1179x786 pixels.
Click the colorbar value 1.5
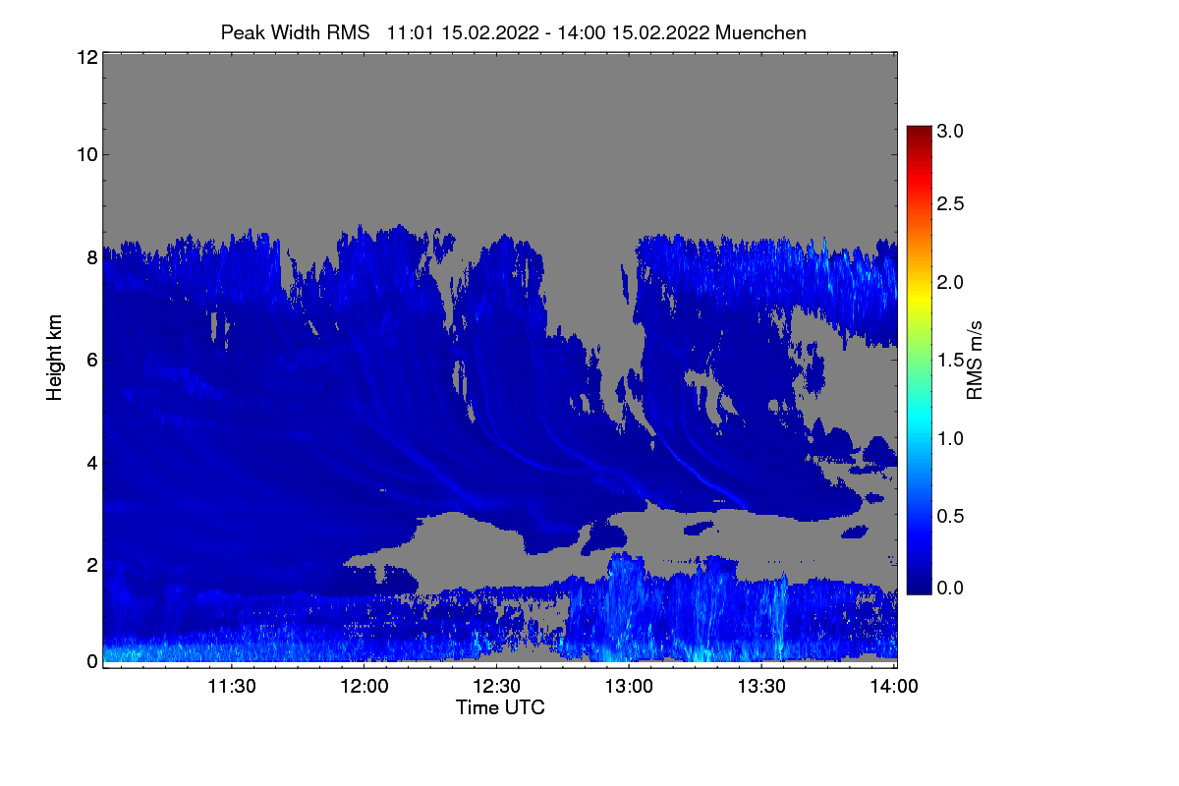pyautogui.click(x=950, y=361)
